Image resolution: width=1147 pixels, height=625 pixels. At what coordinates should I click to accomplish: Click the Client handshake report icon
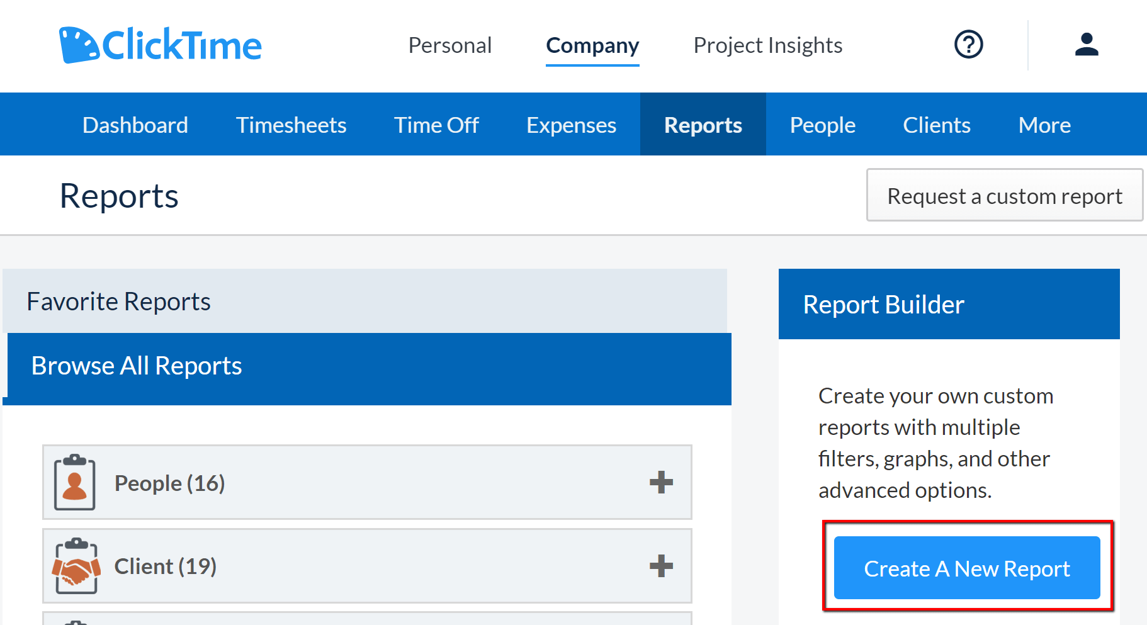tap(77, 566)
